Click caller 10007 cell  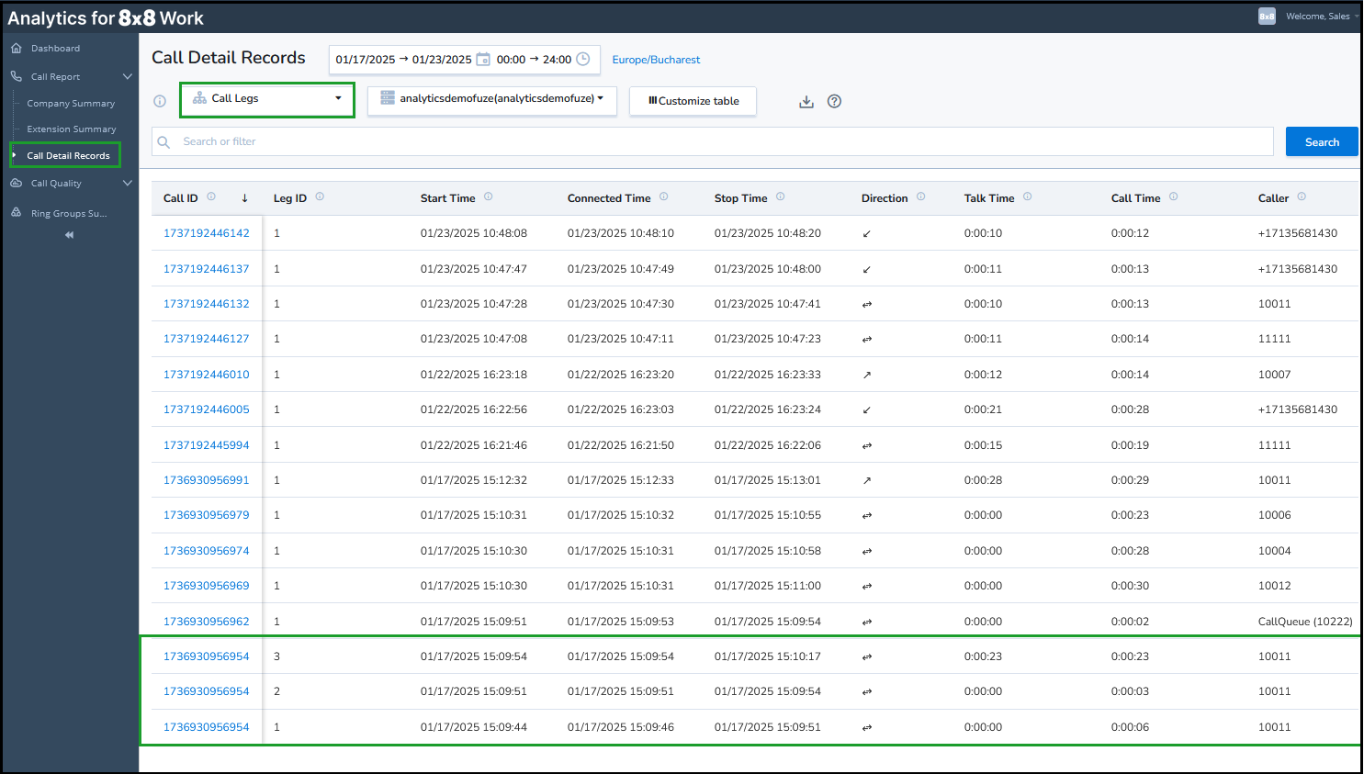[1275, 375]
